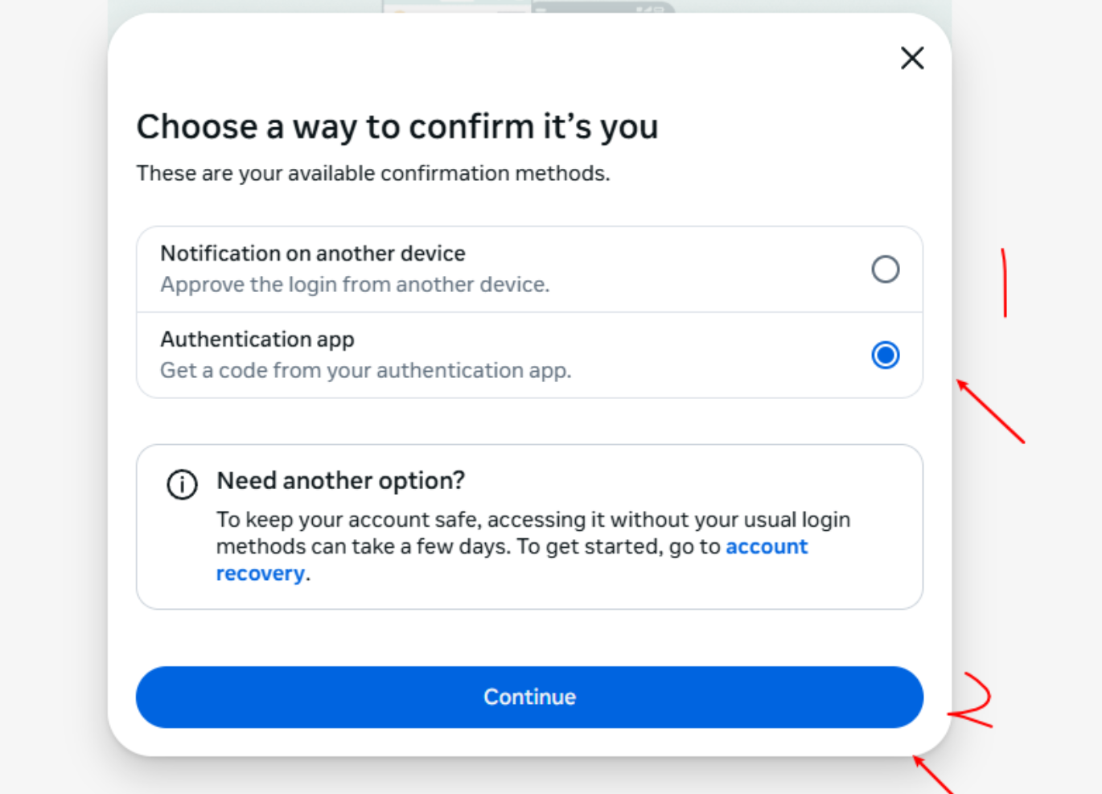Click the red arrow pointing at Authentication app
Viewport: 1102px width, 794px height.
point(990,411)
